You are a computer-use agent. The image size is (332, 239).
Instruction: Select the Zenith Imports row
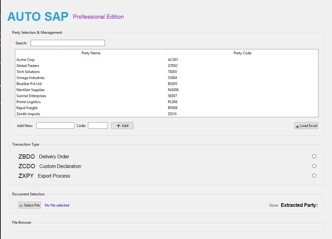(x=167, y=114)
